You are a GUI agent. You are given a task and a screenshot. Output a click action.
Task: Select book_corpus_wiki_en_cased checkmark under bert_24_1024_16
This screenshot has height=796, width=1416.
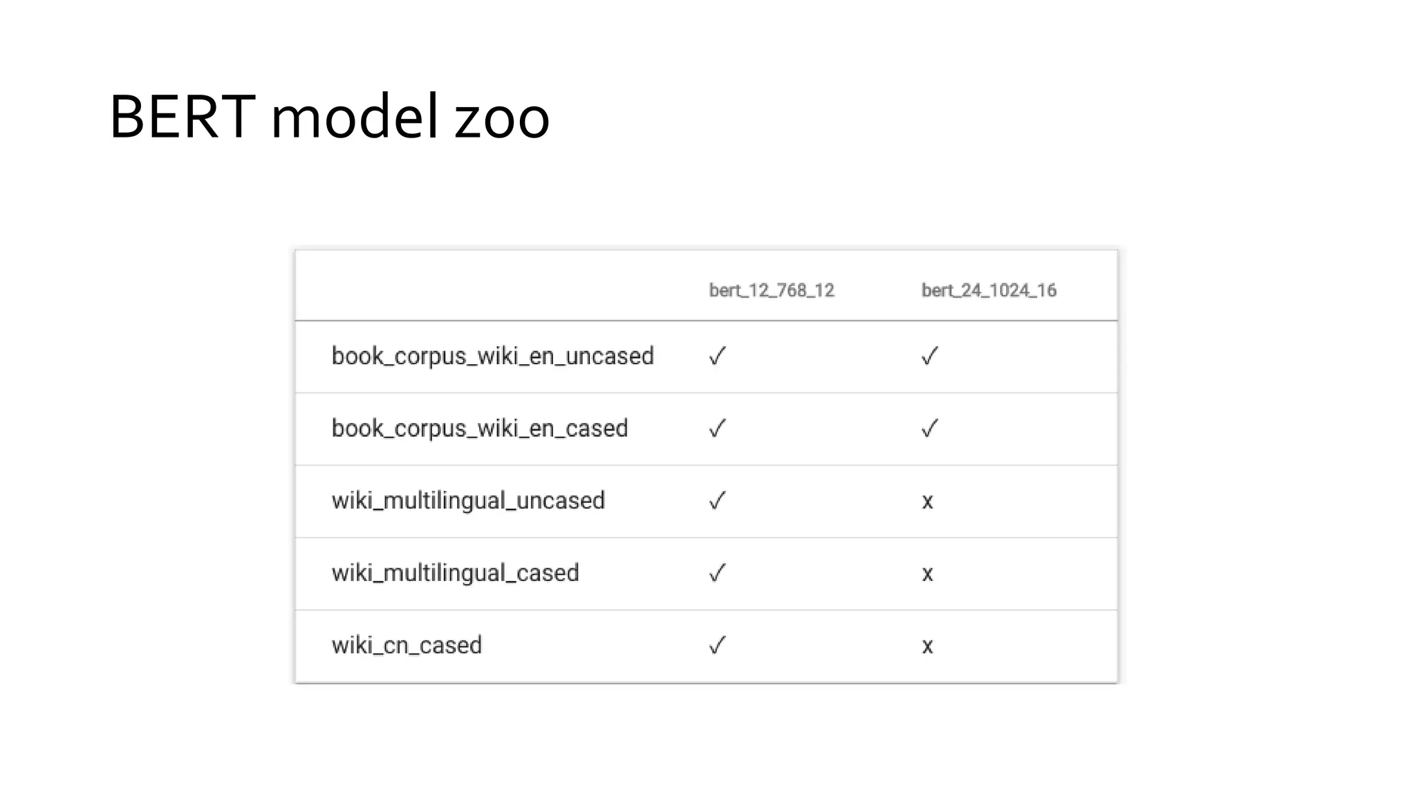(x=930, y=429)
